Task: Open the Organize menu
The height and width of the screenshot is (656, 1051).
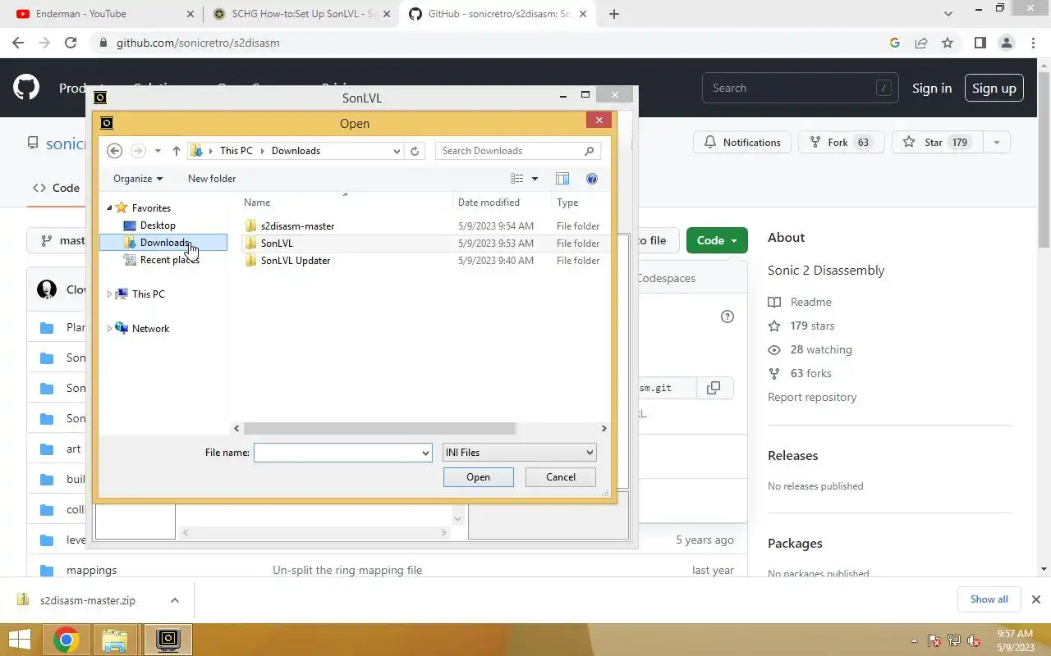Action: [138, 179]
